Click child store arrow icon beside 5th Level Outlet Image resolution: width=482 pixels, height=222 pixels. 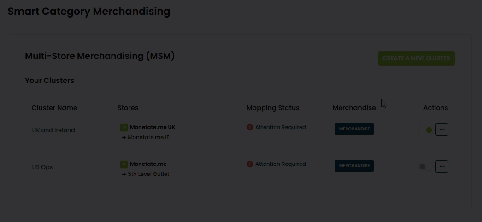tap(123, 174)
